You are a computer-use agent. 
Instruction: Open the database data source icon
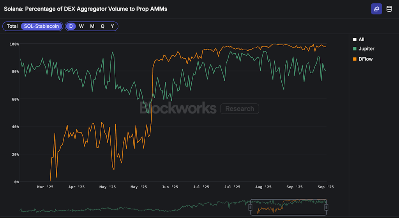(389, 9)
